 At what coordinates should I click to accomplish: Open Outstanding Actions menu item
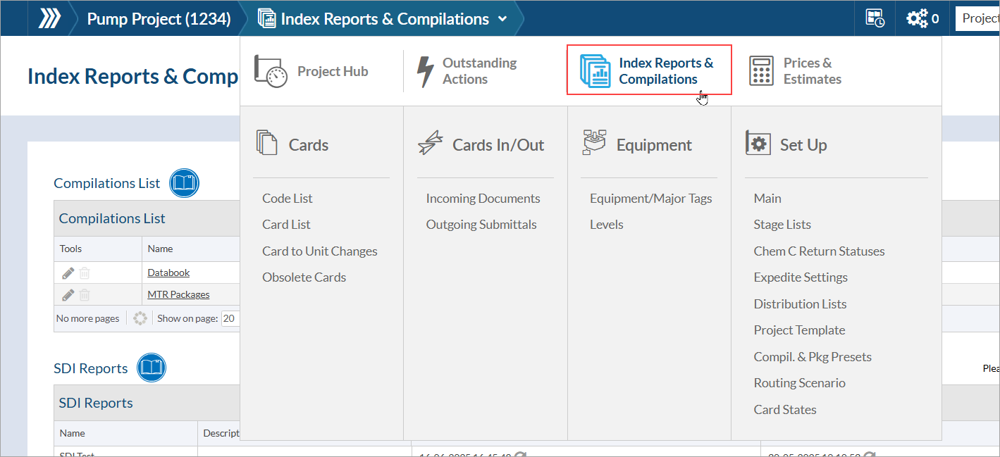pos(479,71)
